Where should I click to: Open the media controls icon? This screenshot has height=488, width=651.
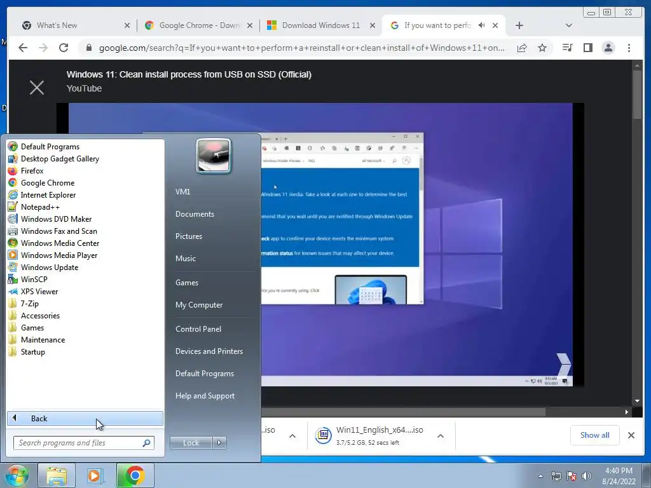coord(567,48)
